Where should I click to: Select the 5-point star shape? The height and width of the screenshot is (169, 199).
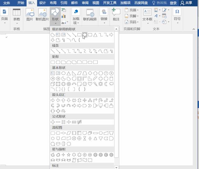tap(69, 155)
